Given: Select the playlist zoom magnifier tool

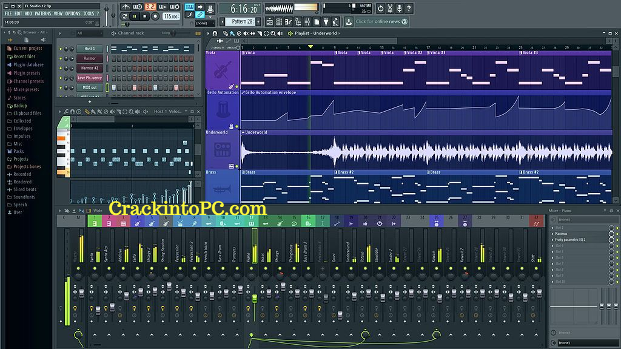Looking at the screenshot, I should pyautogui.click(x=273, y=33).
